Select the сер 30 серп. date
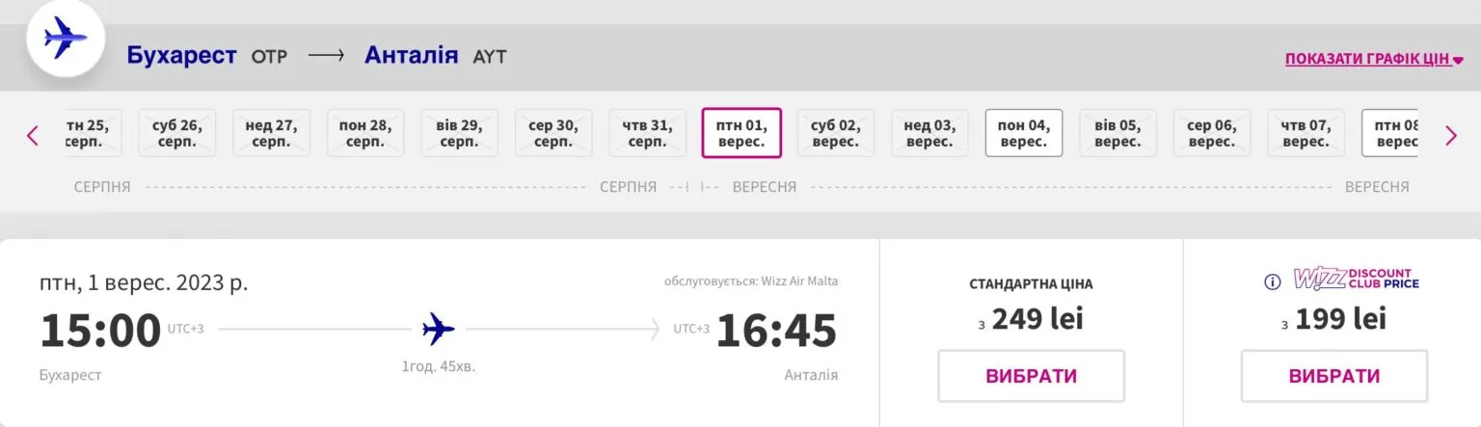 point(553,133)
